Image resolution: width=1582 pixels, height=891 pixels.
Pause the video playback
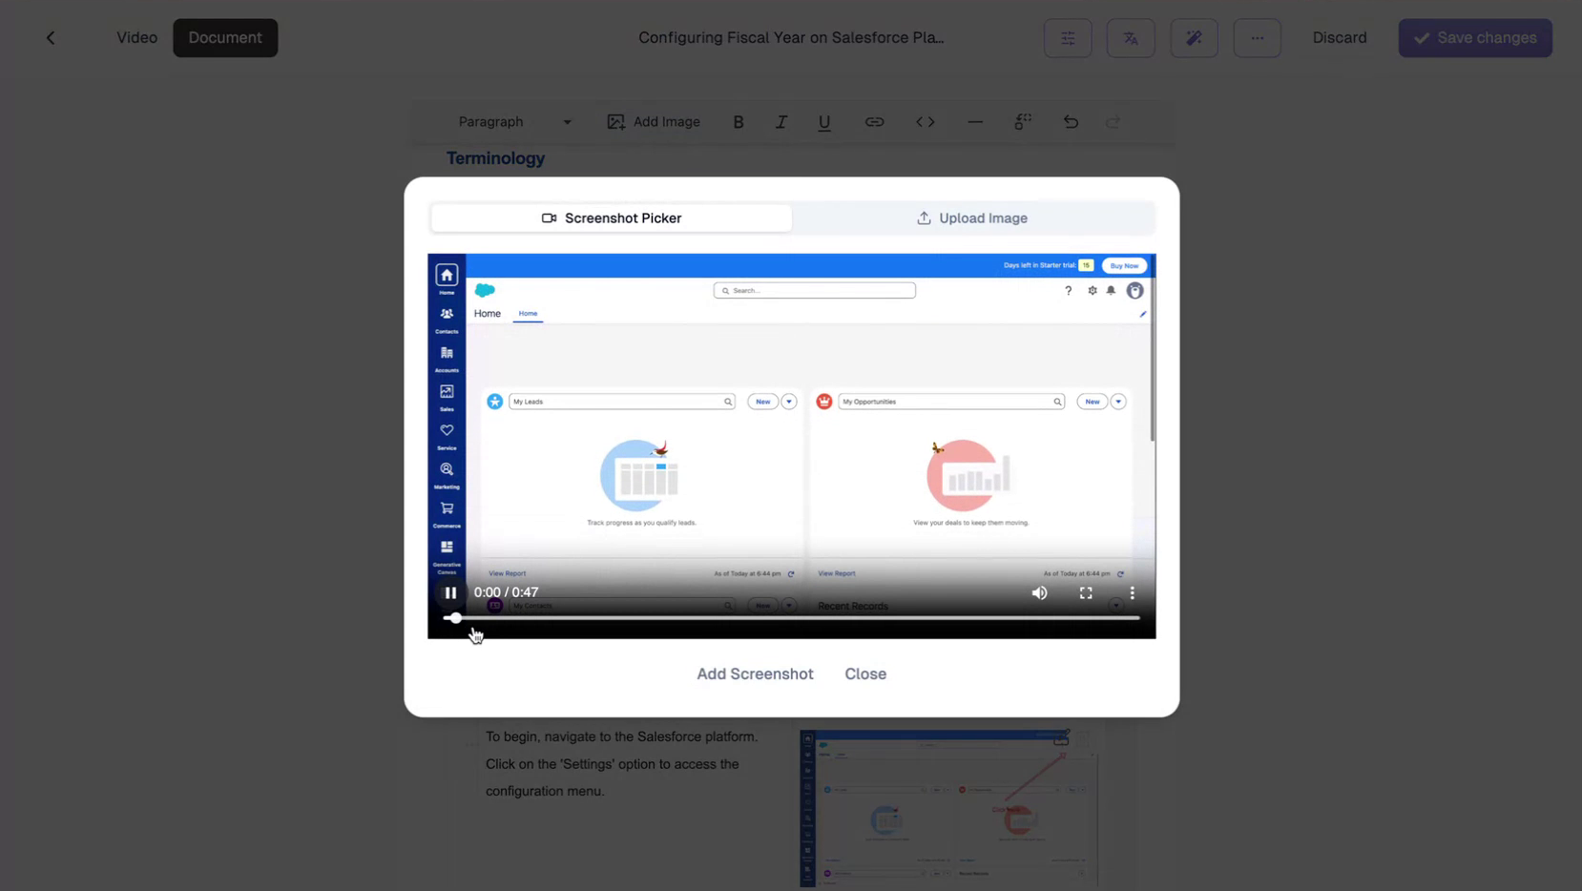pos(449,592)
